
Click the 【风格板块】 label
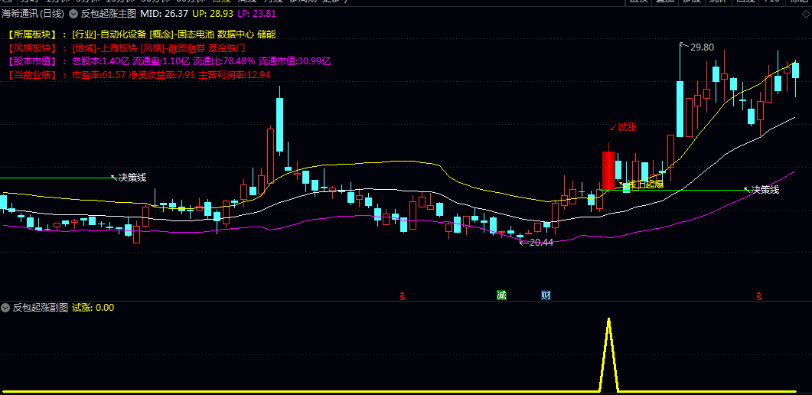[32, 48]
